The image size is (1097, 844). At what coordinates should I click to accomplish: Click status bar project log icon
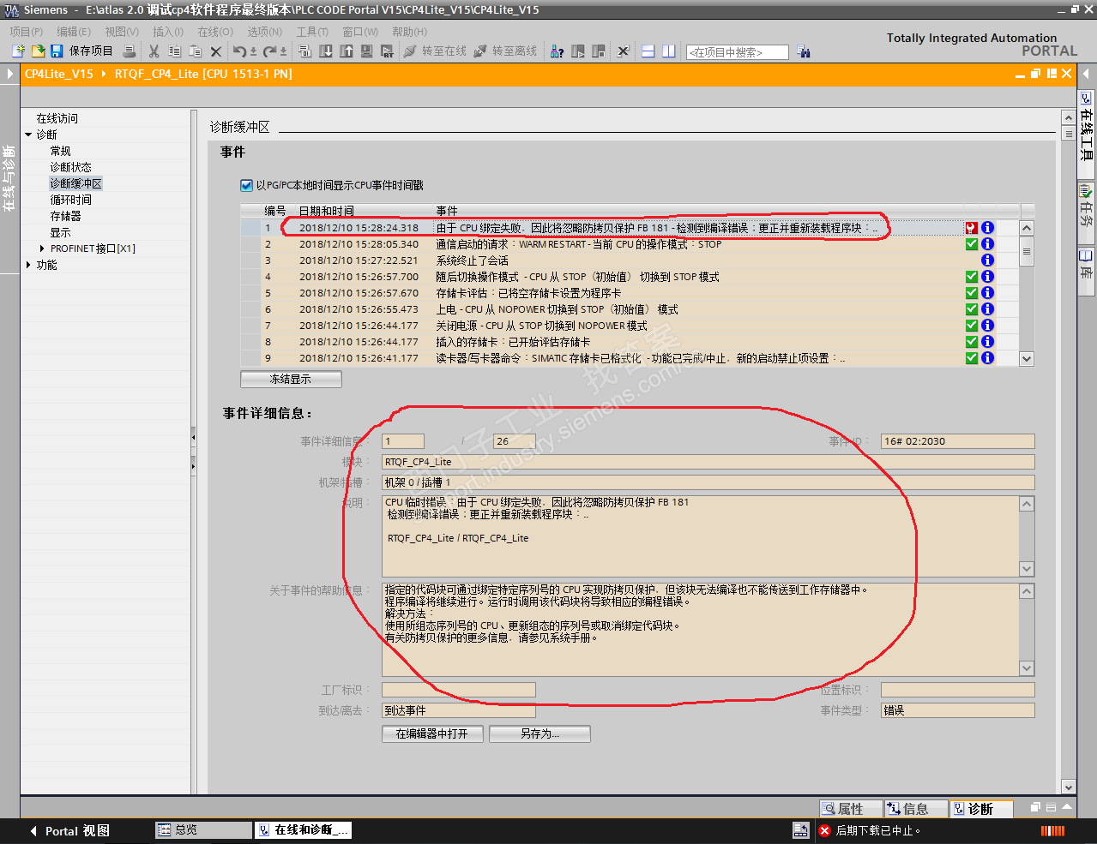[800, 830]
